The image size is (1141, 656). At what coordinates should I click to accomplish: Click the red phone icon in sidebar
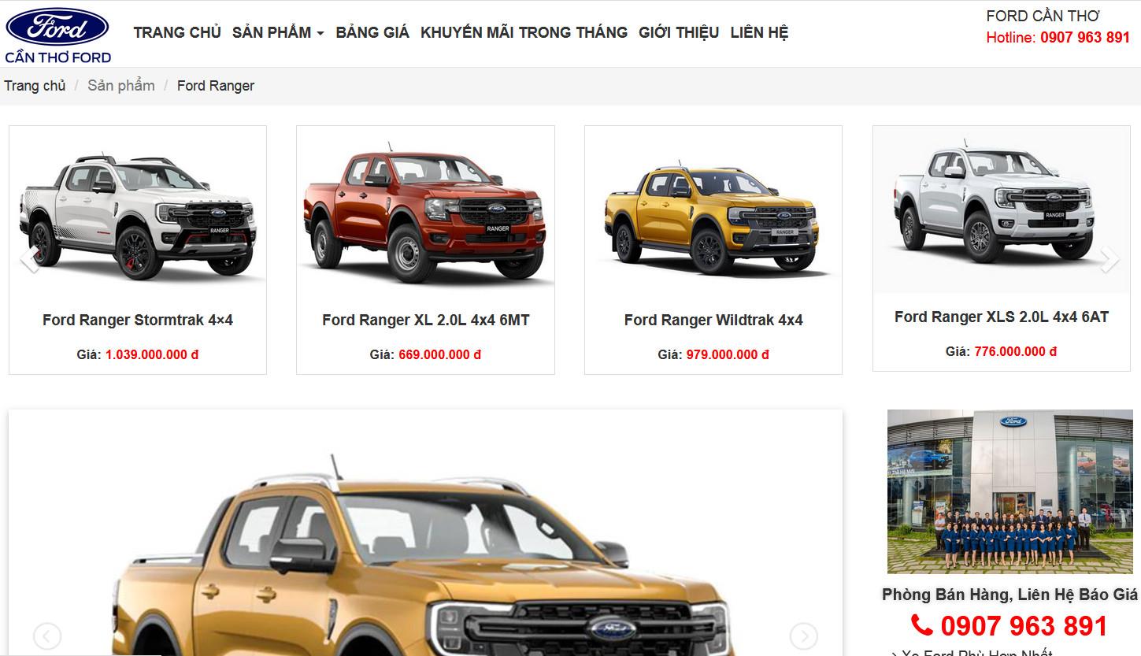pos(922,625)
